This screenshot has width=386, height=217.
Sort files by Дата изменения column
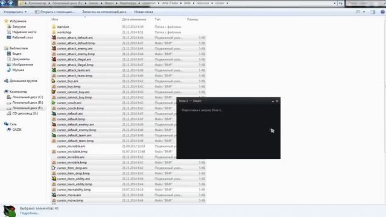tap(134, 19)
